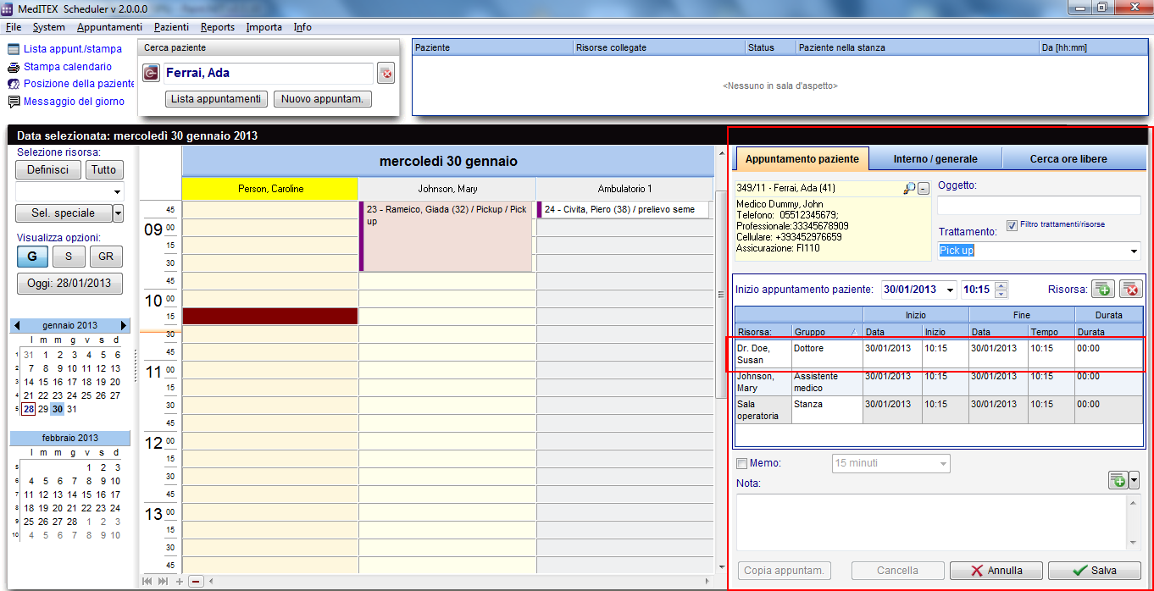
Task: Click the Posizione della paziente icon
Action: pyautogui.click(x=14, y=84)
